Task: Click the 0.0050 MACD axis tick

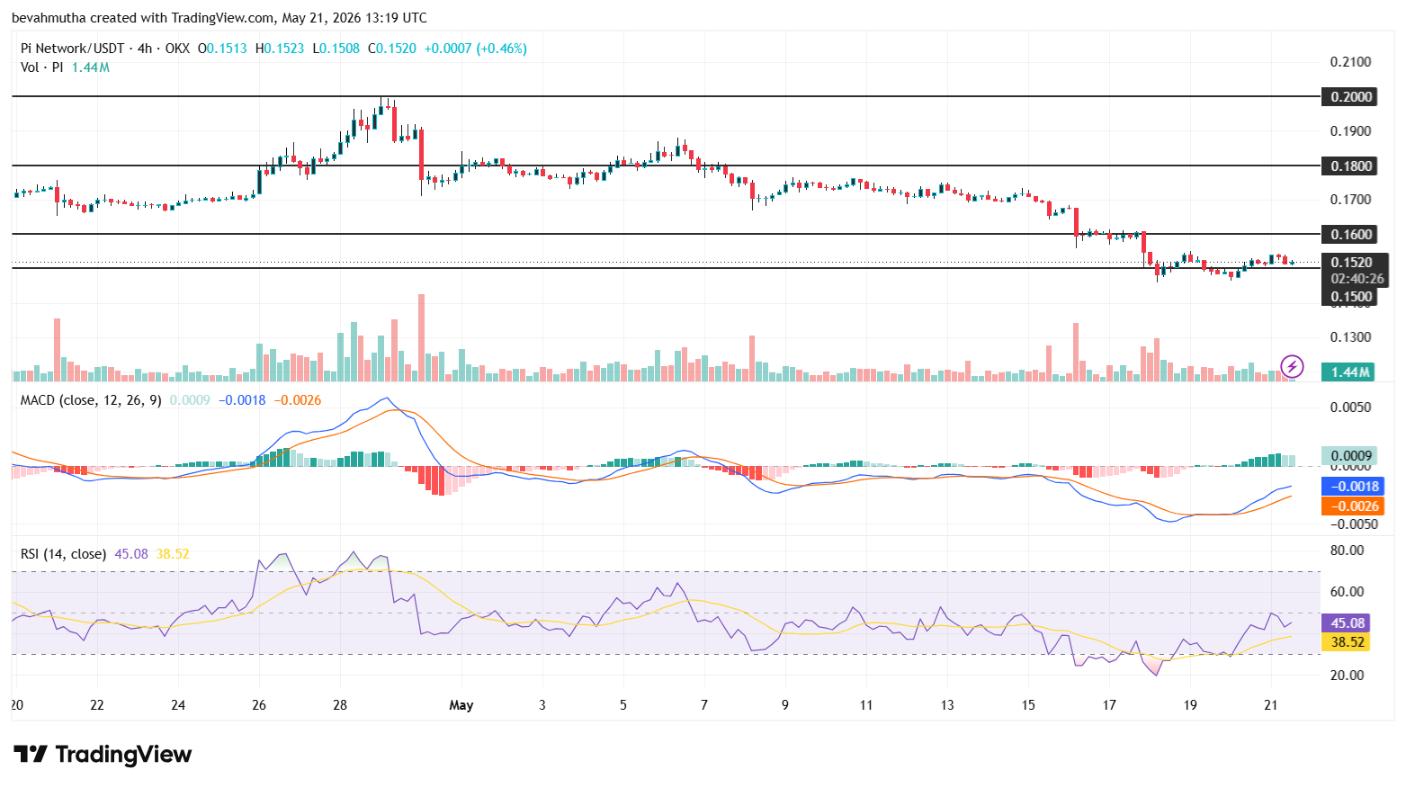Action: tap(1351, 407)
